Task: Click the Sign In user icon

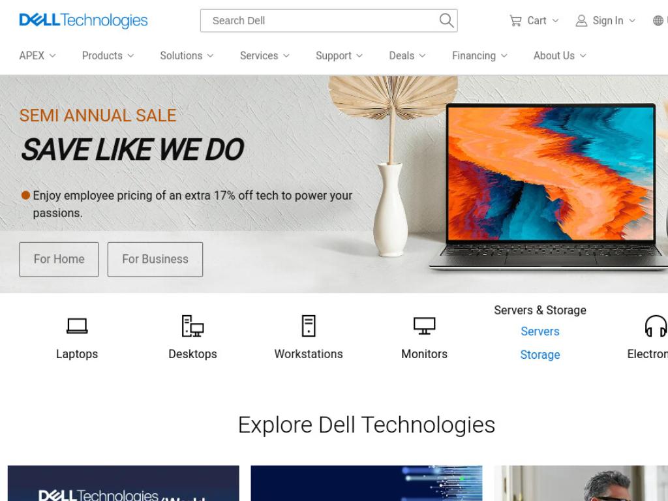Action: point(581,21)
